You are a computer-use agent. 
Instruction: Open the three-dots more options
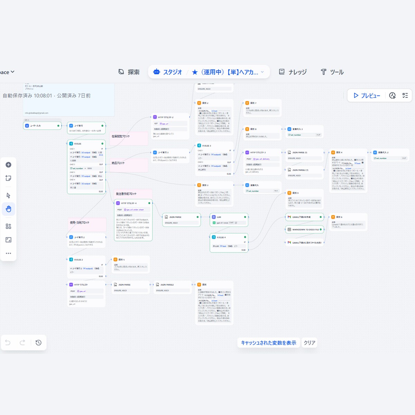pos(8,253)
